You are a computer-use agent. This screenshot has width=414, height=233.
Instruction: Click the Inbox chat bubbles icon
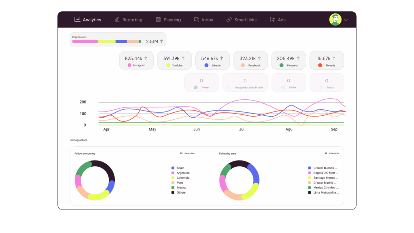click(x=197, y=20)
